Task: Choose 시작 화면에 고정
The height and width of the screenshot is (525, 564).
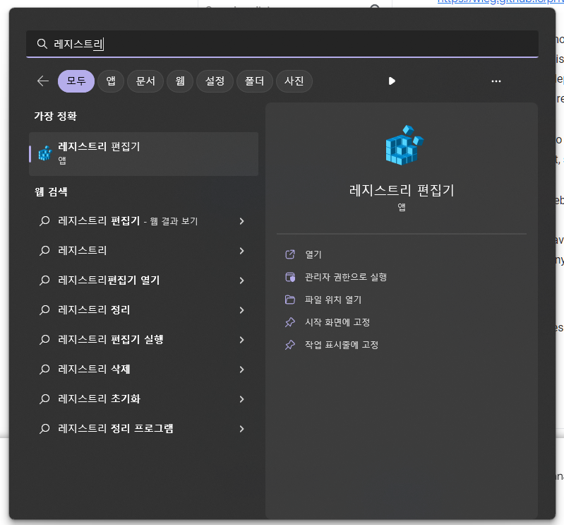Action: tap(337, 322)
